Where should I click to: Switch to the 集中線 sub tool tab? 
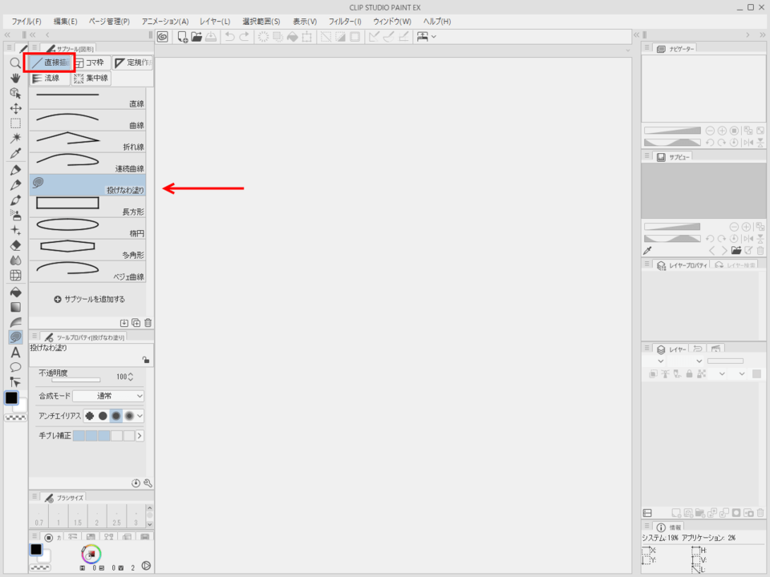tap(91, 78)
